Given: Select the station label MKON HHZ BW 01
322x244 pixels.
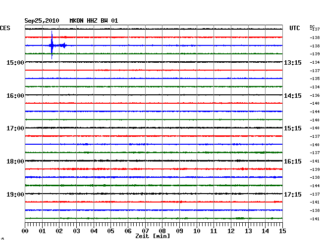Looking at the screenshot, I should pyautogui.click(x=94, y=21).
